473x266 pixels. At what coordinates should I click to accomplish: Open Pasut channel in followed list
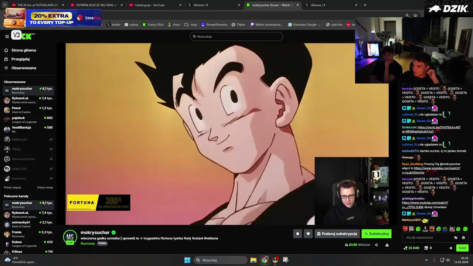click(x=28, y=110)
